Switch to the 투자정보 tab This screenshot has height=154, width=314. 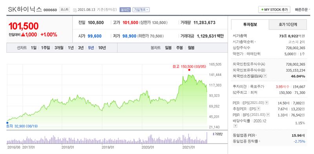tap(250, 25)
